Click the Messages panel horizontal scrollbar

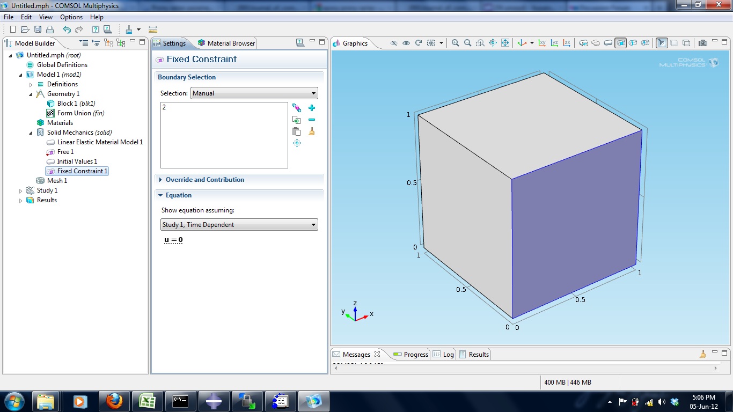tap(526, 368)
